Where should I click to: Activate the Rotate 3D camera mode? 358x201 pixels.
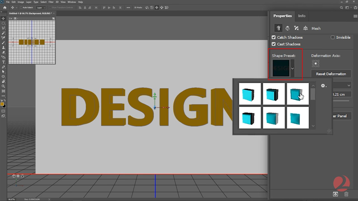click(x=147, y=8)
